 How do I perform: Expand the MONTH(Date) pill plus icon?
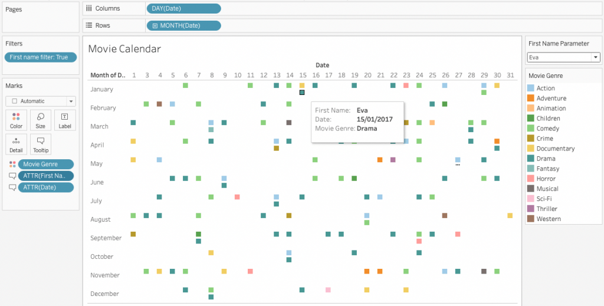(155, 25)
